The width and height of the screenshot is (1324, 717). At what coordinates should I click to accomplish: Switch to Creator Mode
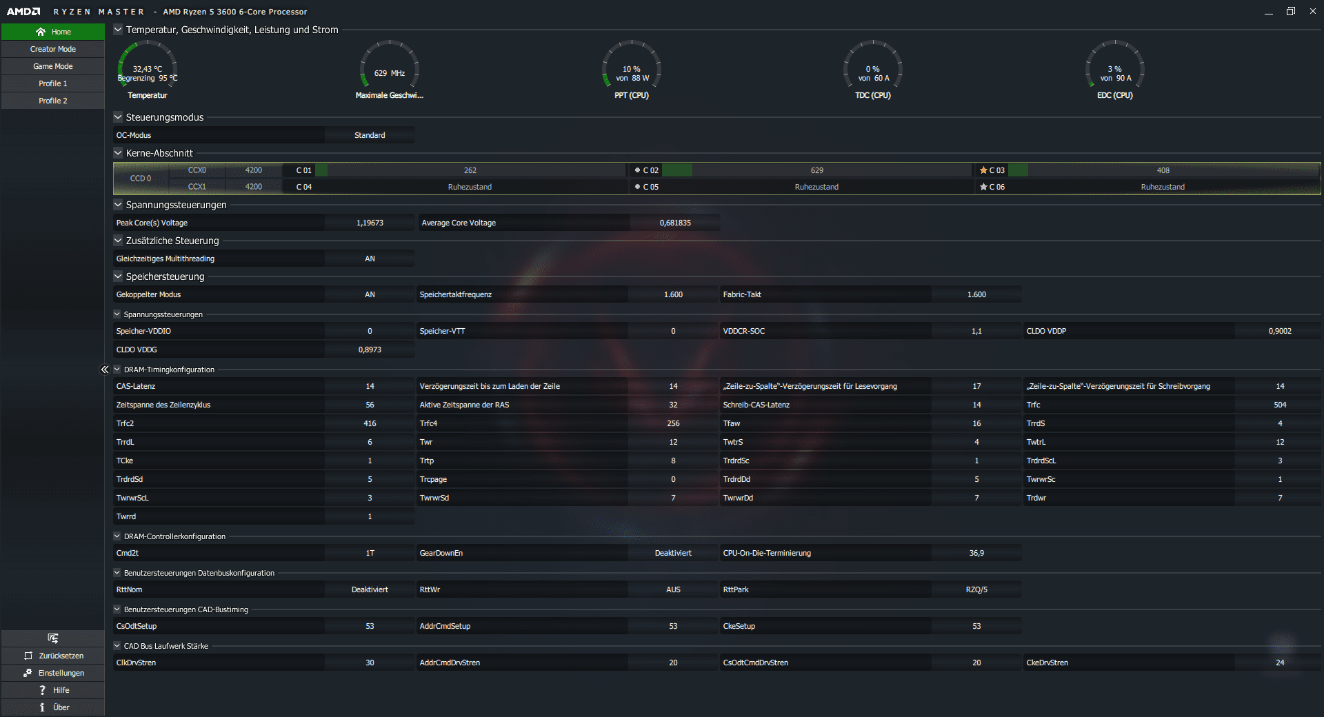tap(53, 49)
